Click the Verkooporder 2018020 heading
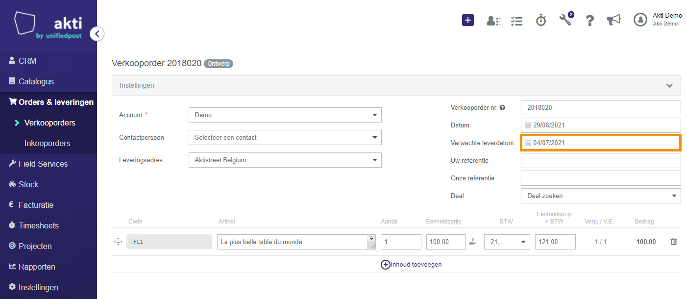Image resolution: width=686 pixels, height=299 pixels. [156, 63]
